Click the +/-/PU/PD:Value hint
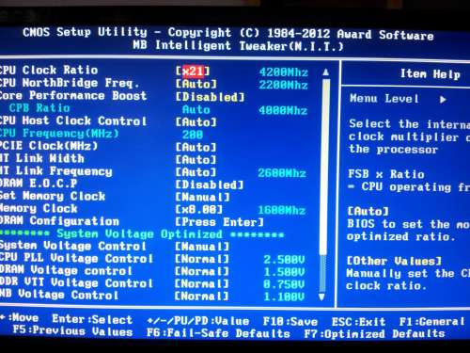The height and width of the screenshot is (353, 470). (198, 321)
